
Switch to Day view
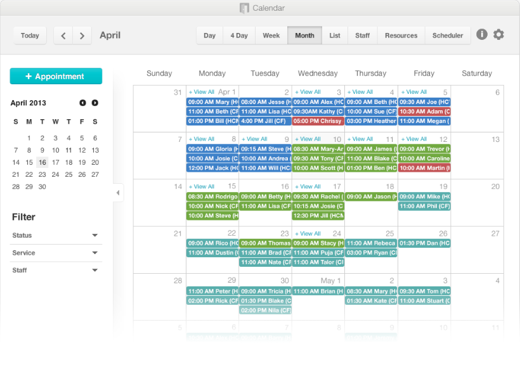[x=210, y=35]
